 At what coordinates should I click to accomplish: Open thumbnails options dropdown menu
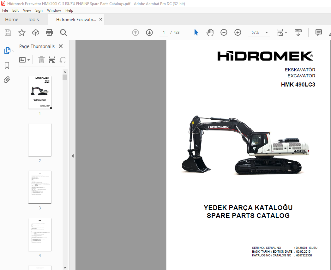pos(24,60)
